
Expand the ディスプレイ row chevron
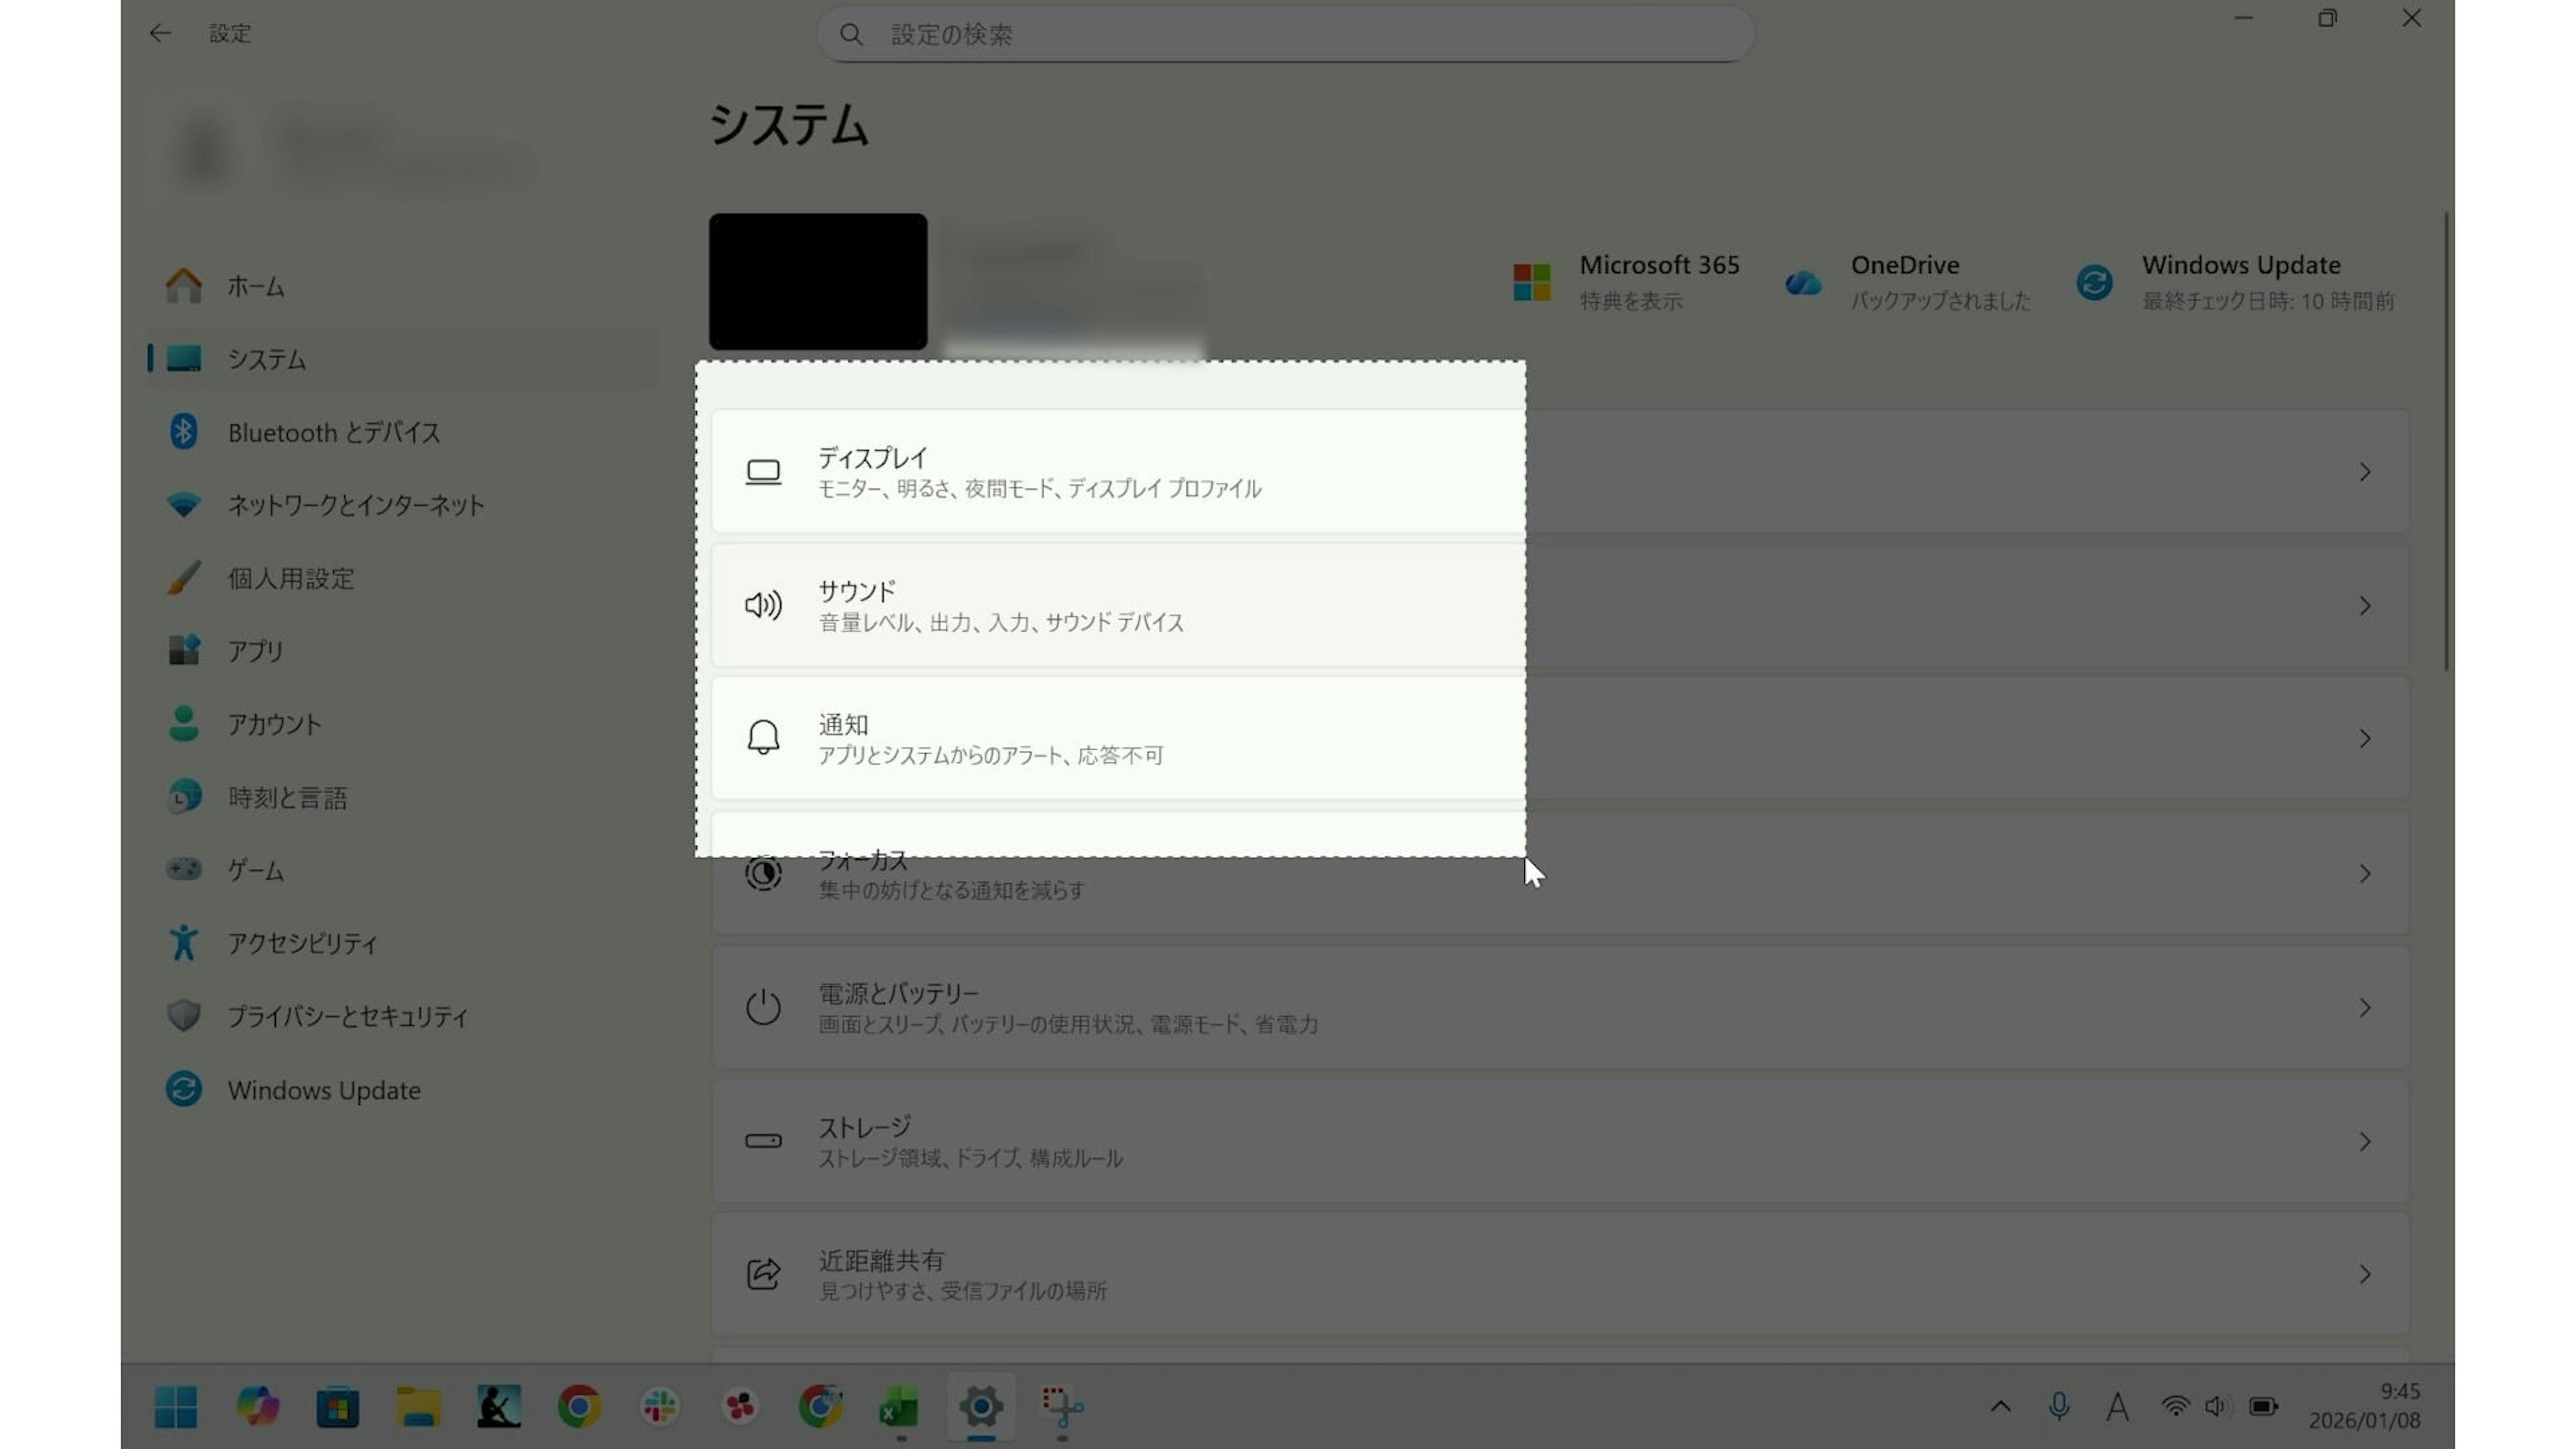pos(2364,472)
